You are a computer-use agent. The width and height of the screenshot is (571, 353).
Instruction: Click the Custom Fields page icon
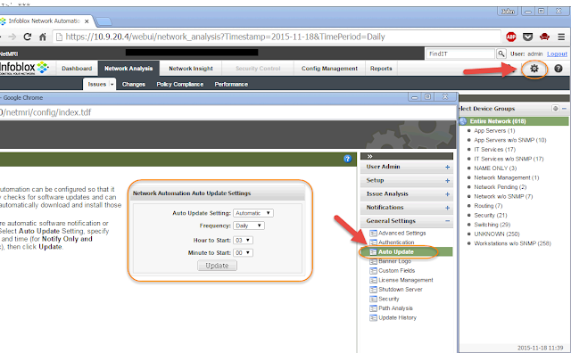point(373,271)
